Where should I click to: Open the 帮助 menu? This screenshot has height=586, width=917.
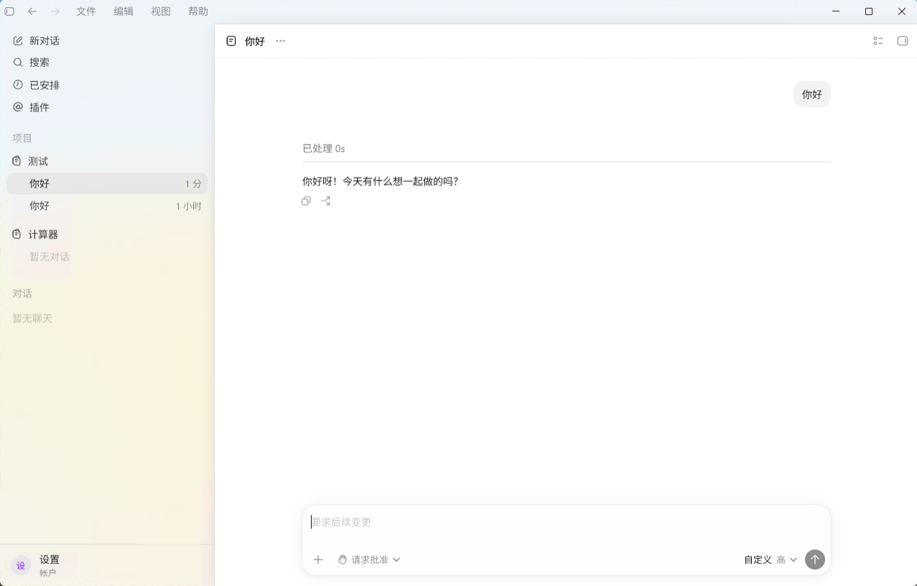click(x=198, y=11)
